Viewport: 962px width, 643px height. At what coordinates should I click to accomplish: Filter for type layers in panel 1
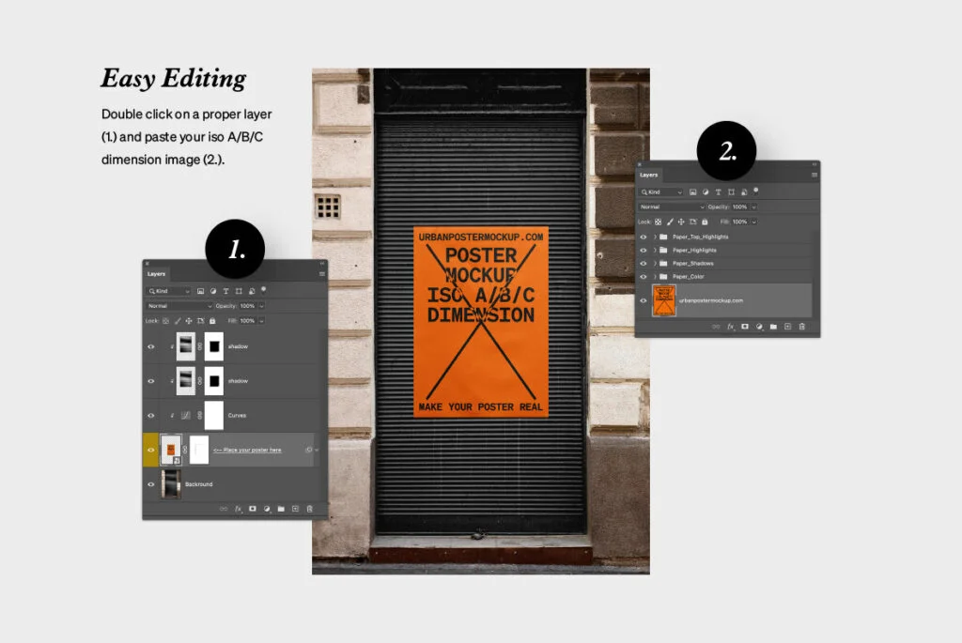coord(226,292)
